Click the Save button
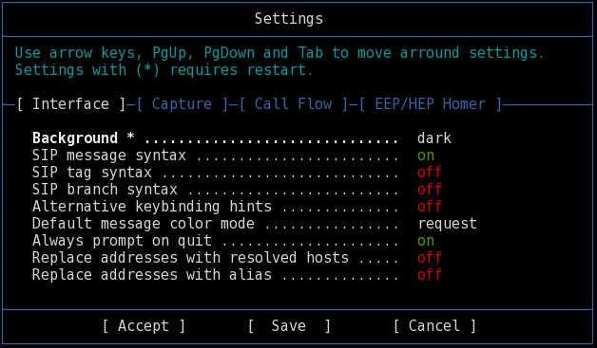Image resolution: width=597 pixels, height=348 pixels. pos(289,326)
